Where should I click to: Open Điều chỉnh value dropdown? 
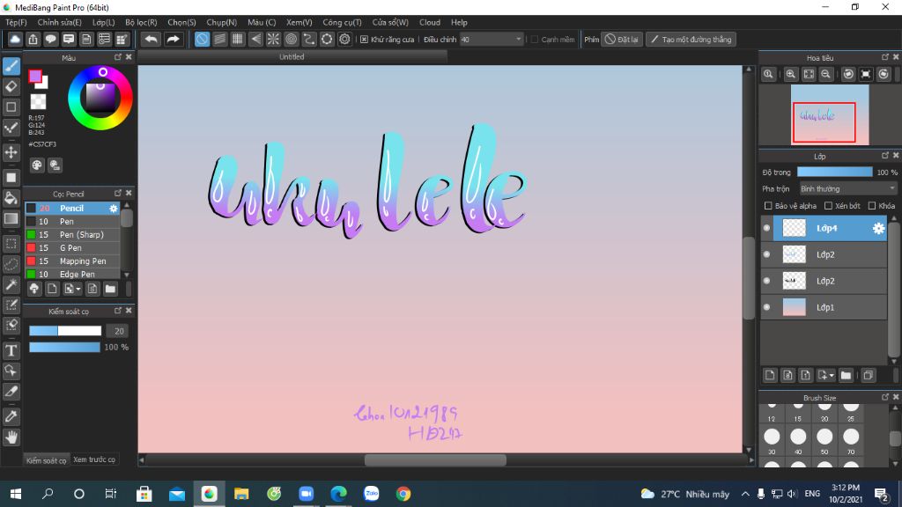492,39
